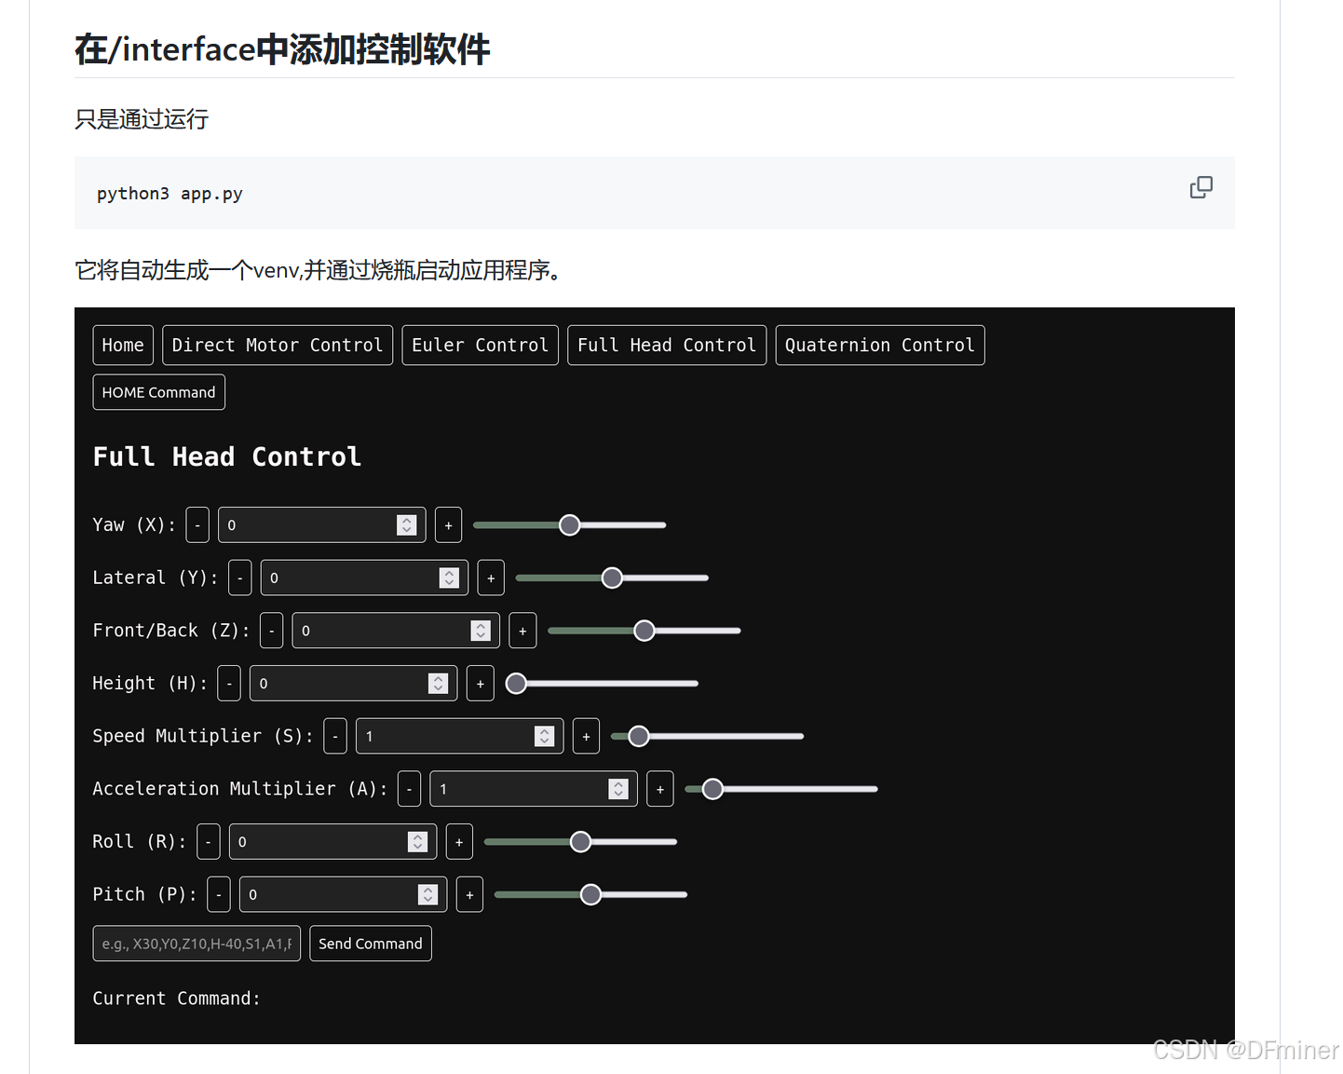
Task: Go to the Home tab
Action: click(122, 345)
